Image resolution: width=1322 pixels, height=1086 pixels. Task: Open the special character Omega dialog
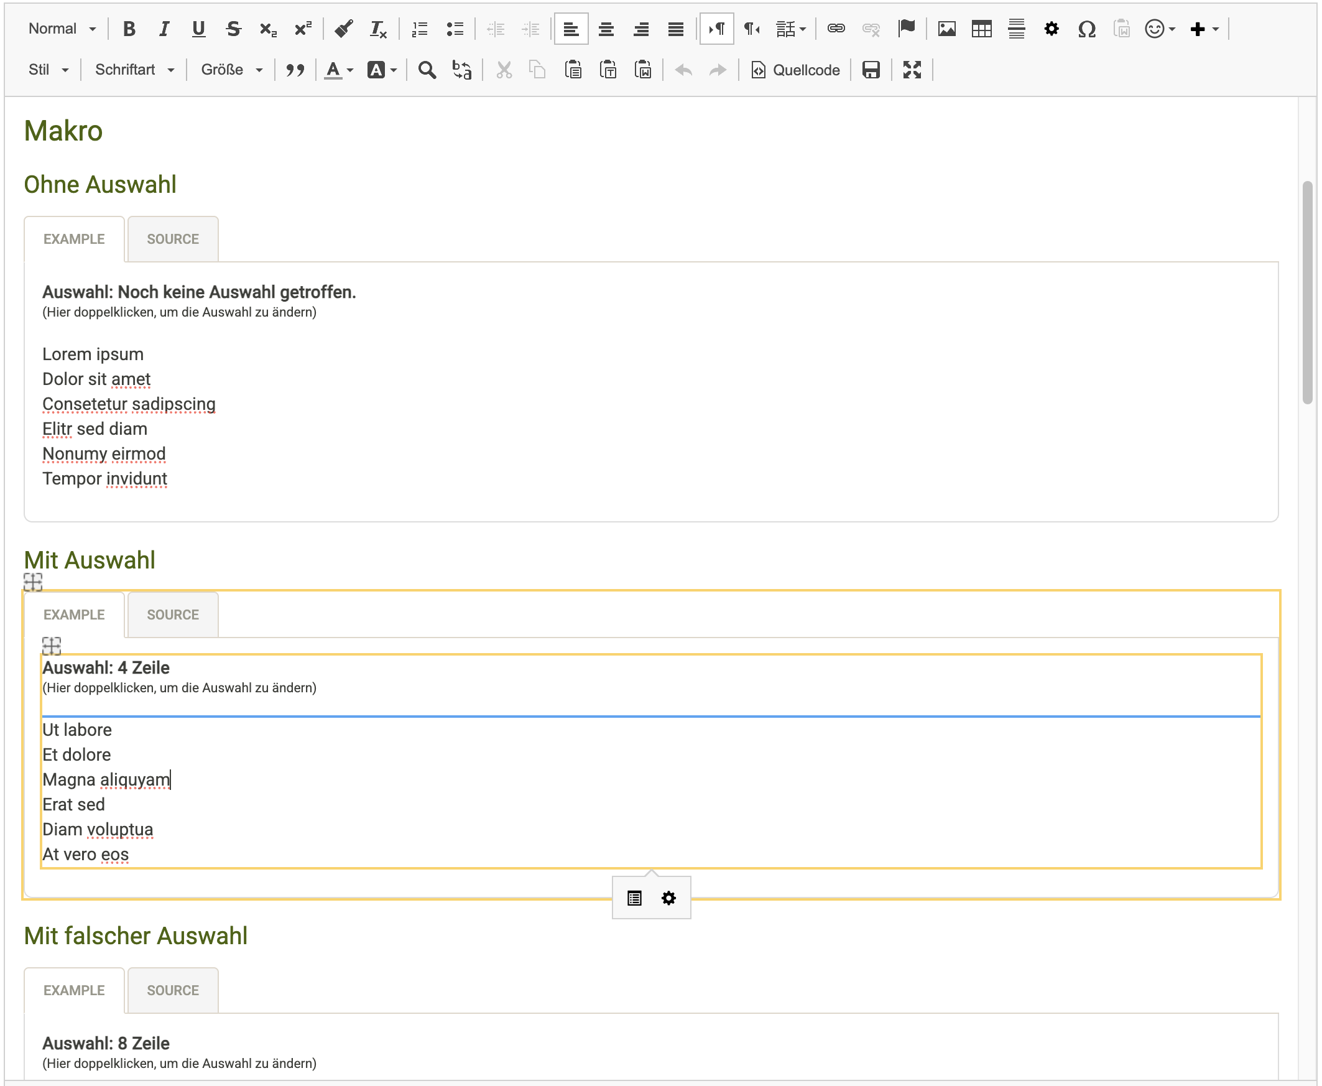click(1086, 29)
